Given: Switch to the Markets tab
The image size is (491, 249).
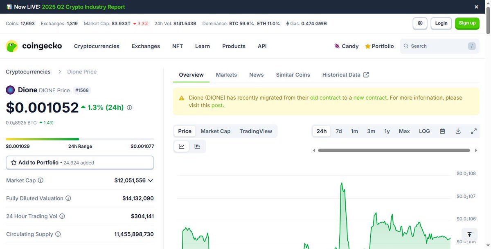Looking at the screenshot, I should click(226, 75).
